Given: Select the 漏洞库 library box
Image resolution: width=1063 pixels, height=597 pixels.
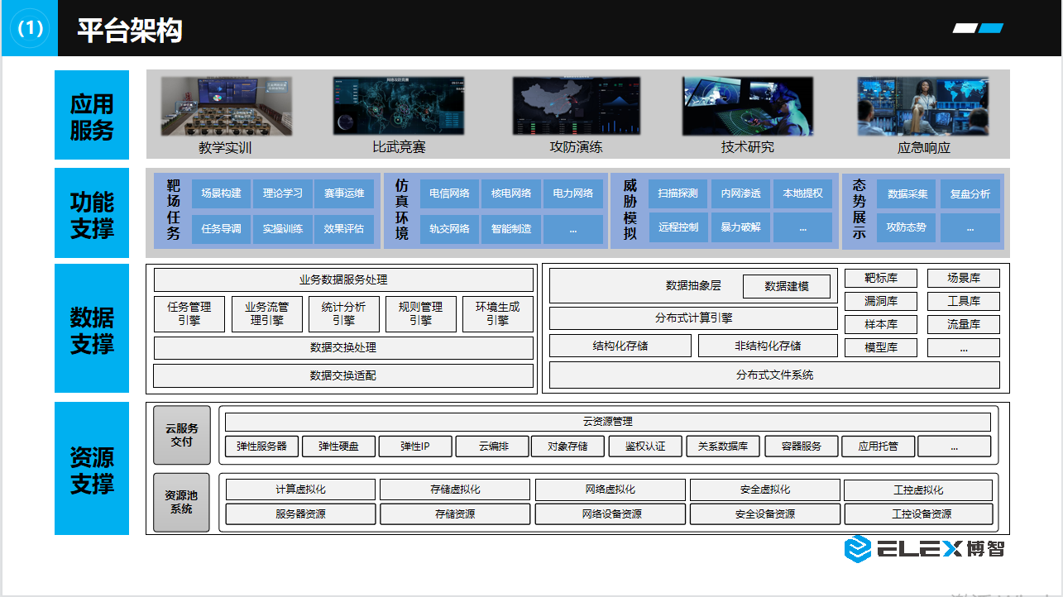Looking at the screenshot, I should [880, 301].
